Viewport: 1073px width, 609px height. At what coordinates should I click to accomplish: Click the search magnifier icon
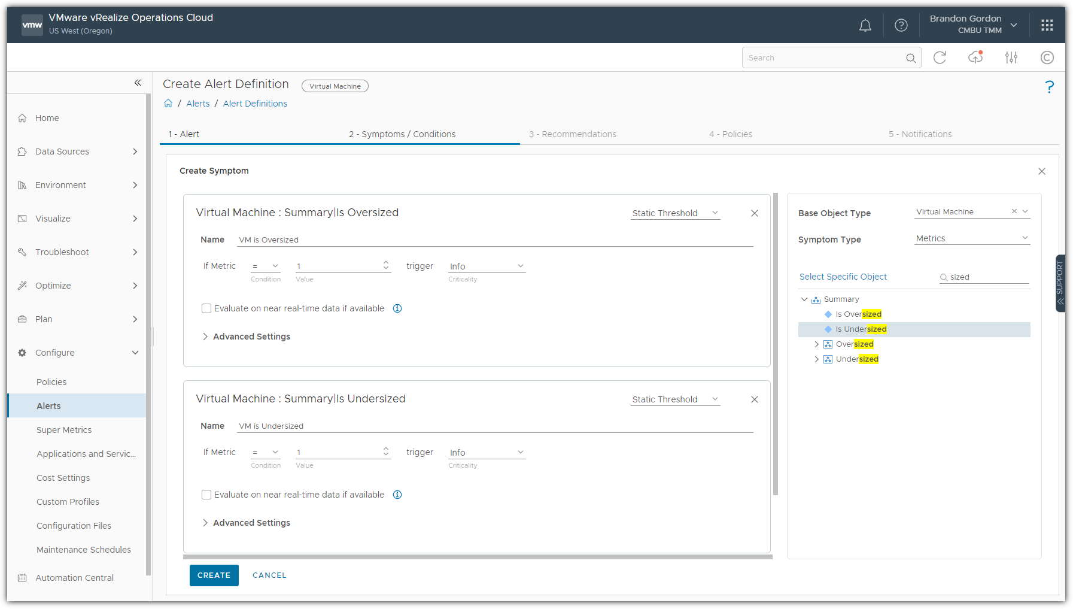tap(911, 58)
